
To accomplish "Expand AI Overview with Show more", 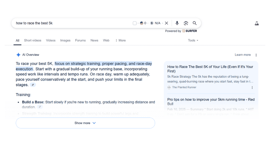I will coord(85,123).
